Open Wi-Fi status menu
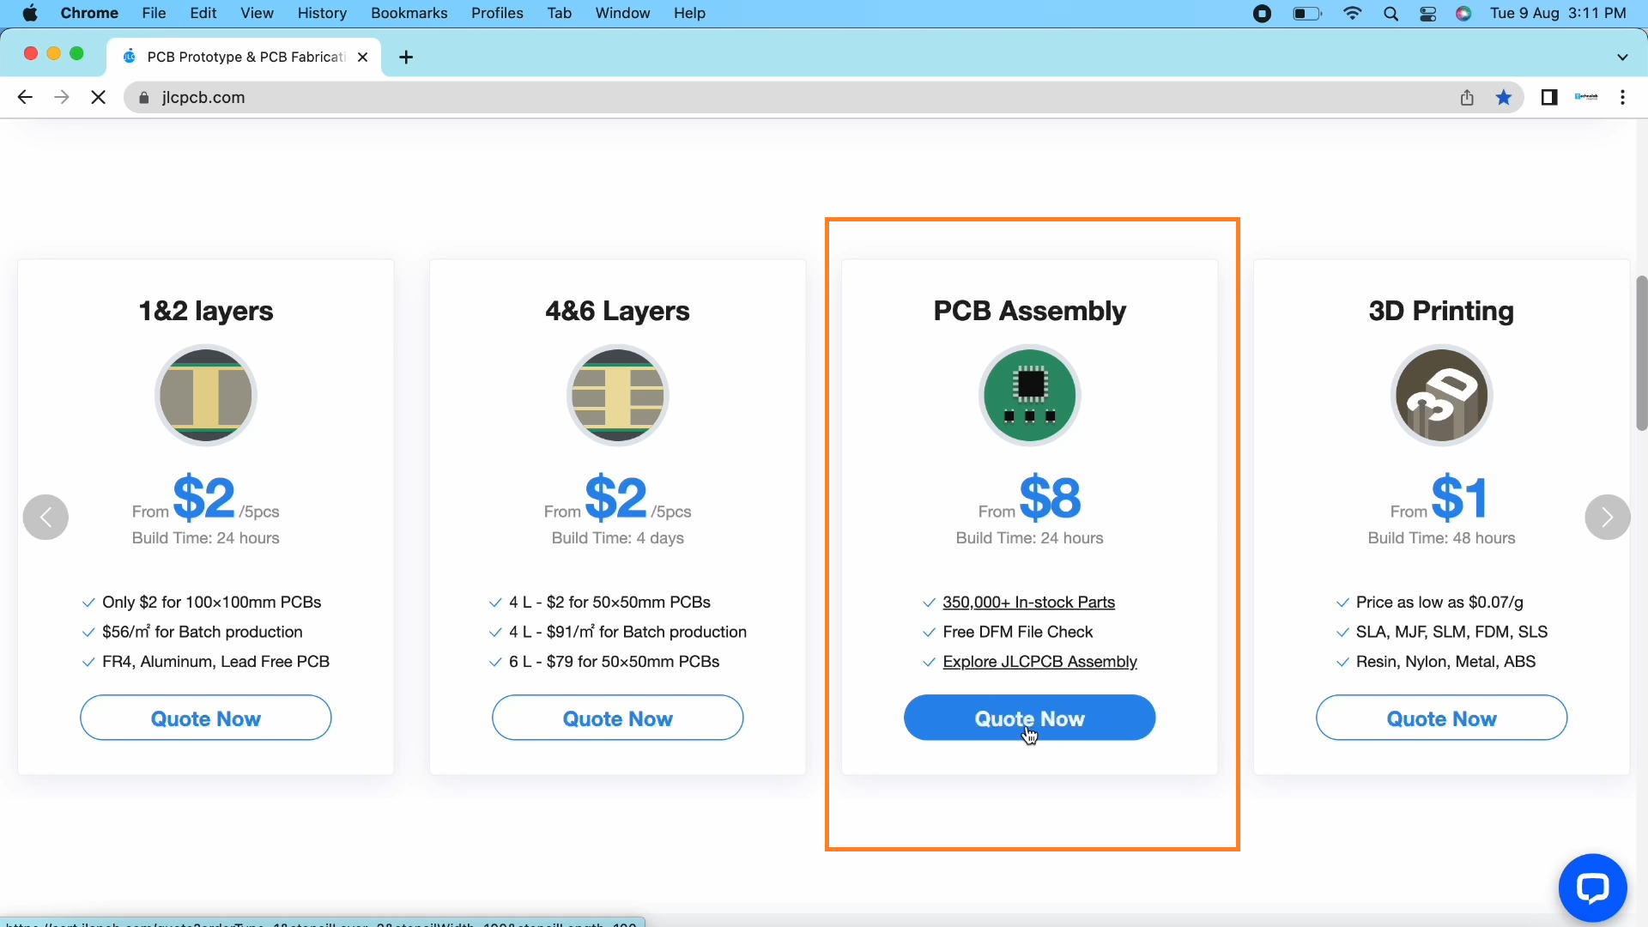The image size is (1648, 927). pos(1353,13)
